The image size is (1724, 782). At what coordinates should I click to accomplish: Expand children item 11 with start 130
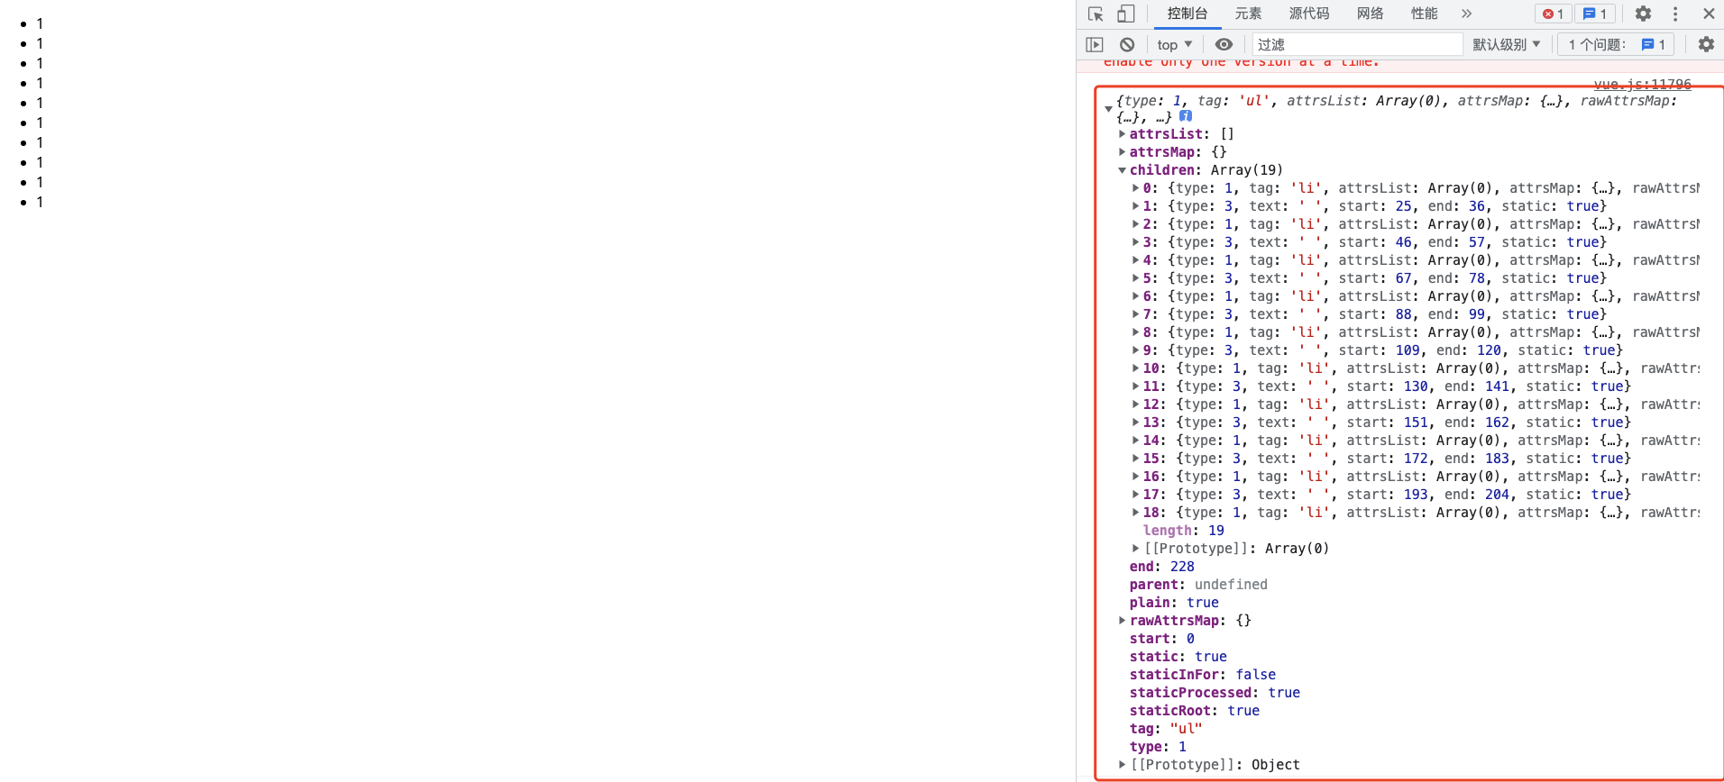pyautogui.click(x=1135, y=386)
